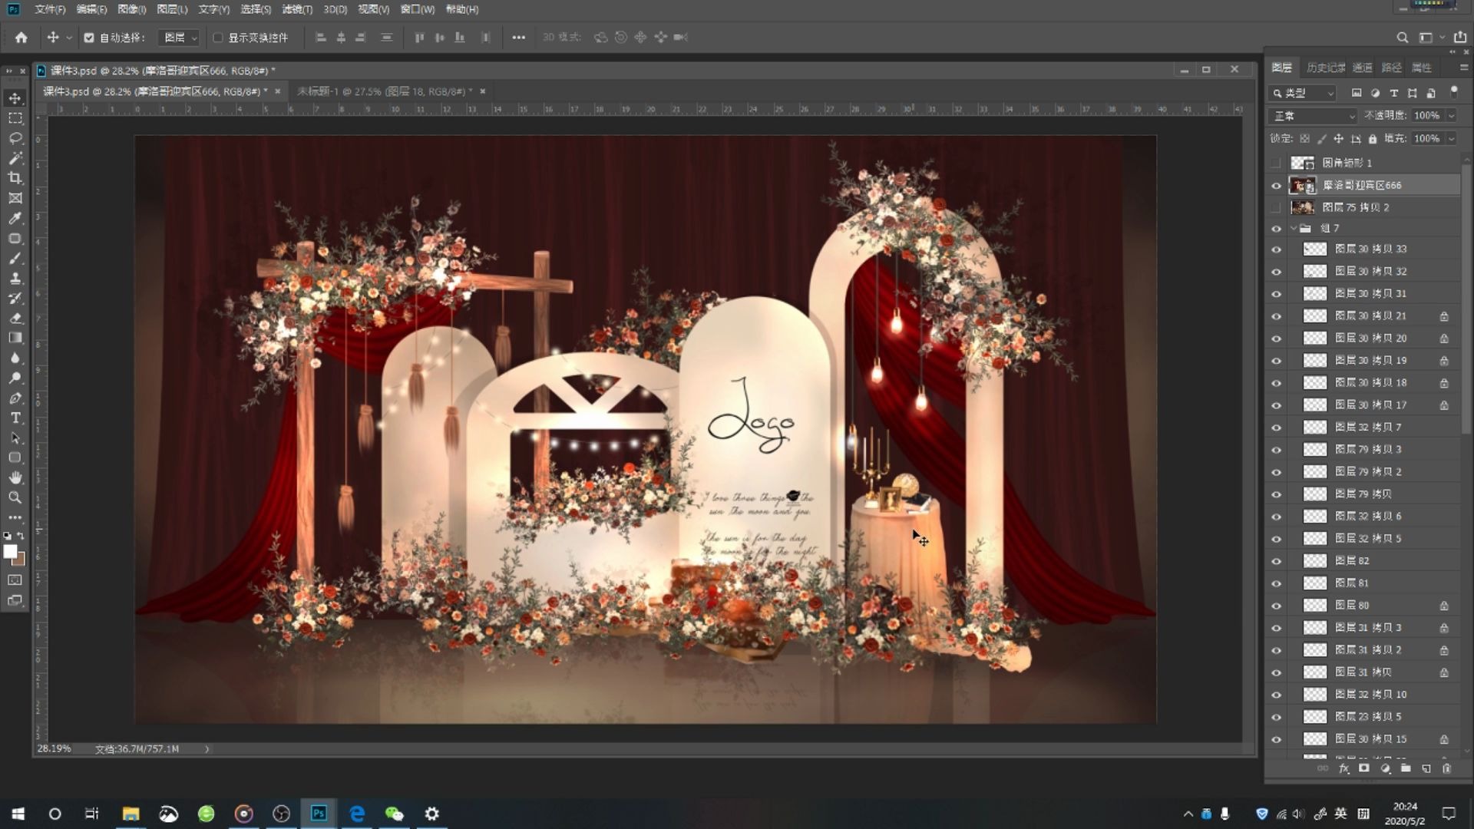Viewport: 1474px width, 829px height.
Task: Add layer mask at panel bottom
Action: (1364, 768)
